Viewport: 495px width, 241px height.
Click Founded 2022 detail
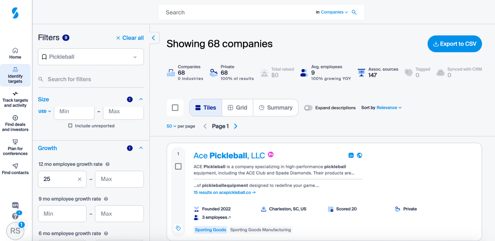pyautogui.click(x=212, y=209)
